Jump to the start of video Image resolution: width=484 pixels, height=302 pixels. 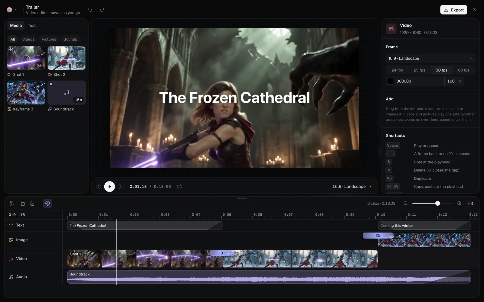click(98, 187)
